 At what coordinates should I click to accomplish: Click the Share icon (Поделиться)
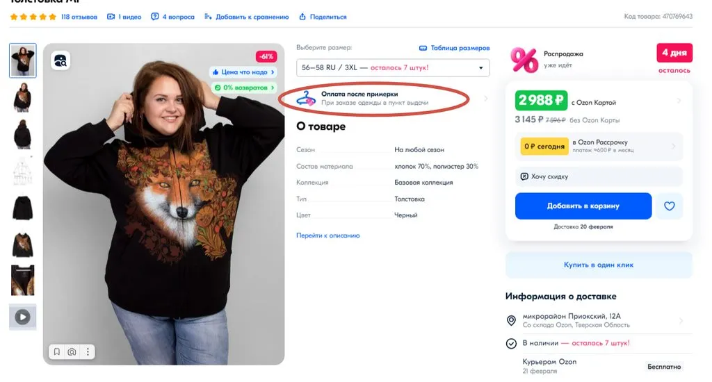click(x=302, y=17)
